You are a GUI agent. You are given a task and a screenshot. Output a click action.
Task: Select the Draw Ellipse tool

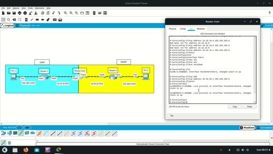coord(43,20)
